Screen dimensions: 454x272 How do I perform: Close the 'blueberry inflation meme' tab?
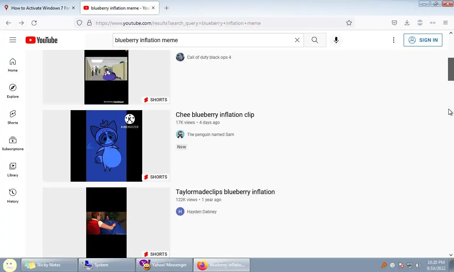[154, 8]
